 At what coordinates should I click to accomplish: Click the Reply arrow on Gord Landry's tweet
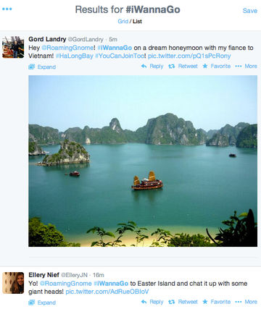point(152,66)
